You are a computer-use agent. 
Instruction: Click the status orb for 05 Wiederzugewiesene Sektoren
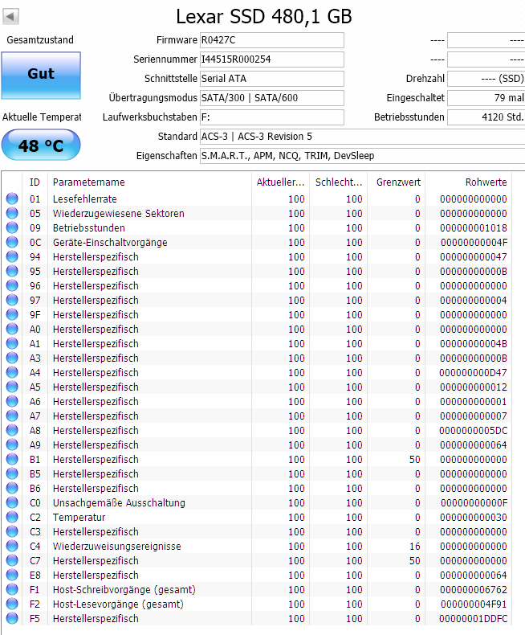[x=12, y=213]
